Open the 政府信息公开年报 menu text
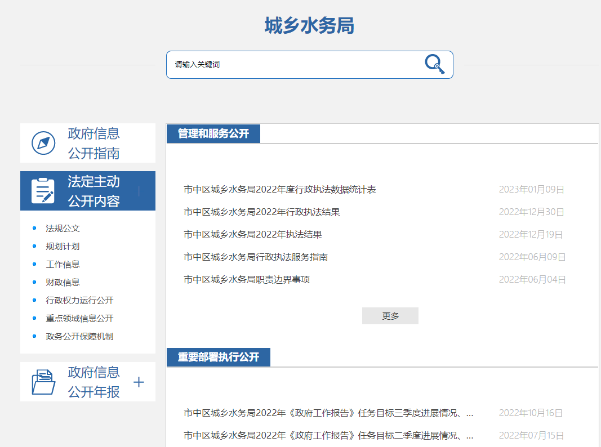The image size is (601, 447). click(x=94, y=382)
